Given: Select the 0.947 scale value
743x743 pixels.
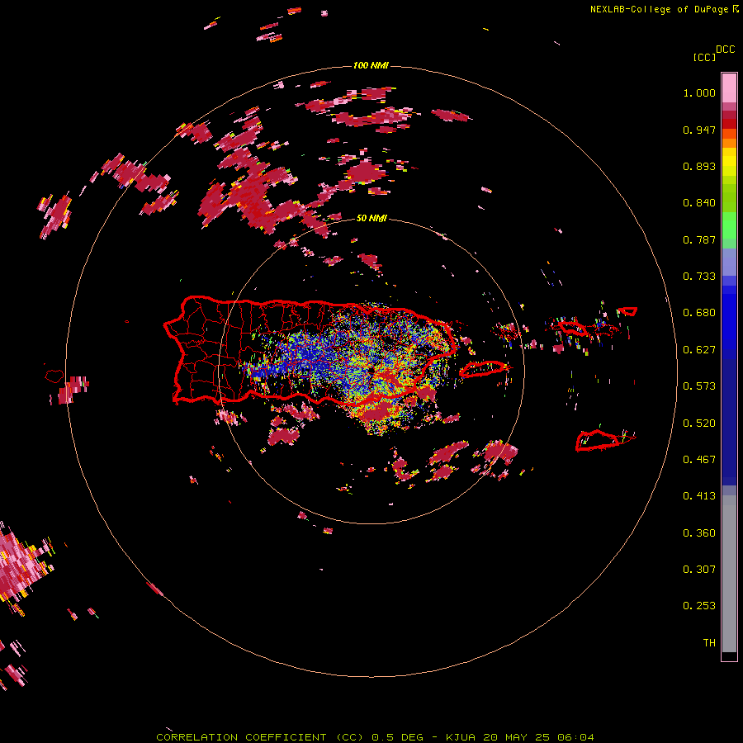Looking at the screenshot, I should pos(699,130).
